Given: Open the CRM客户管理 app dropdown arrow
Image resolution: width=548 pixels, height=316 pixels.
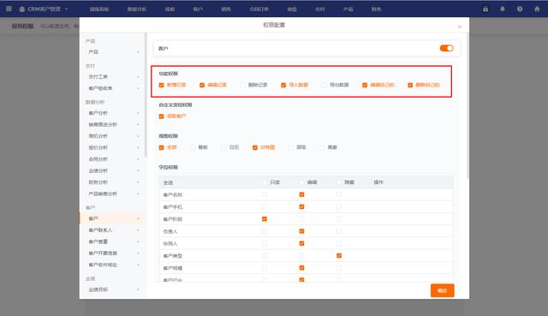Looking at the screenshot, I should [x=67, y=9].
